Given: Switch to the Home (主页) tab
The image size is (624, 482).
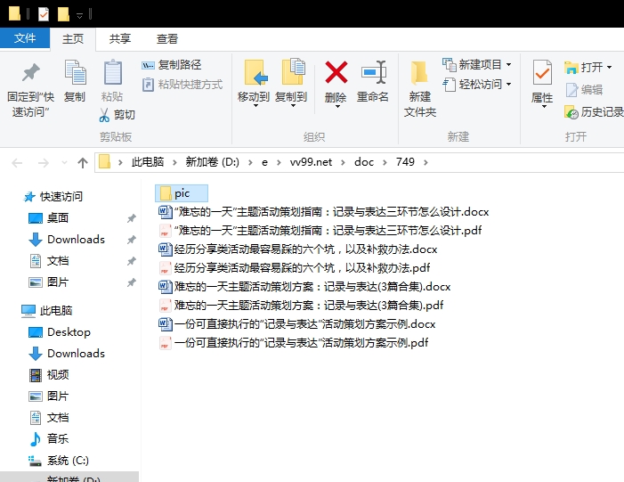Looking at the screenshot, I should point(73,38).
